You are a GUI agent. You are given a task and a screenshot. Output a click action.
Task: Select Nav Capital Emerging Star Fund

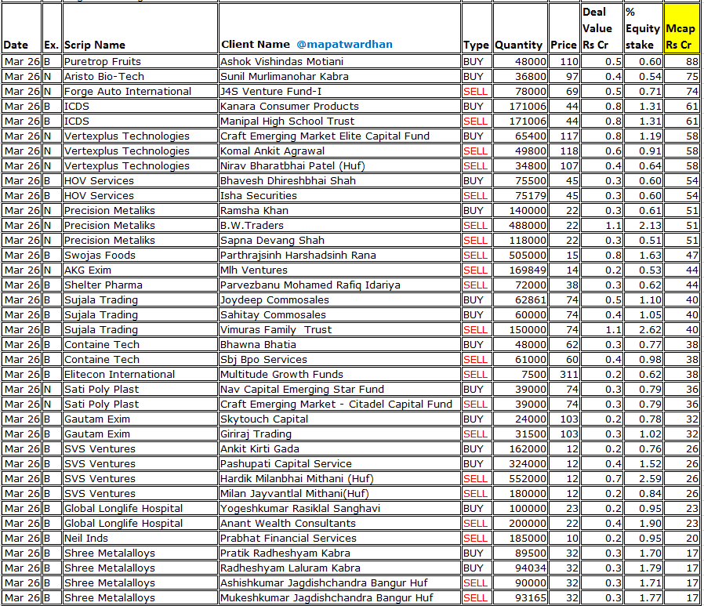(x=339, y=389)
